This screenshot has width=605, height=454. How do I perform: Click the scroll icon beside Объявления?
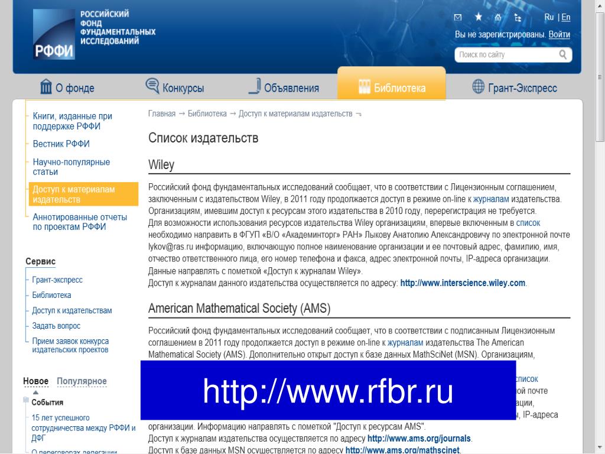[x=255, y=86]
